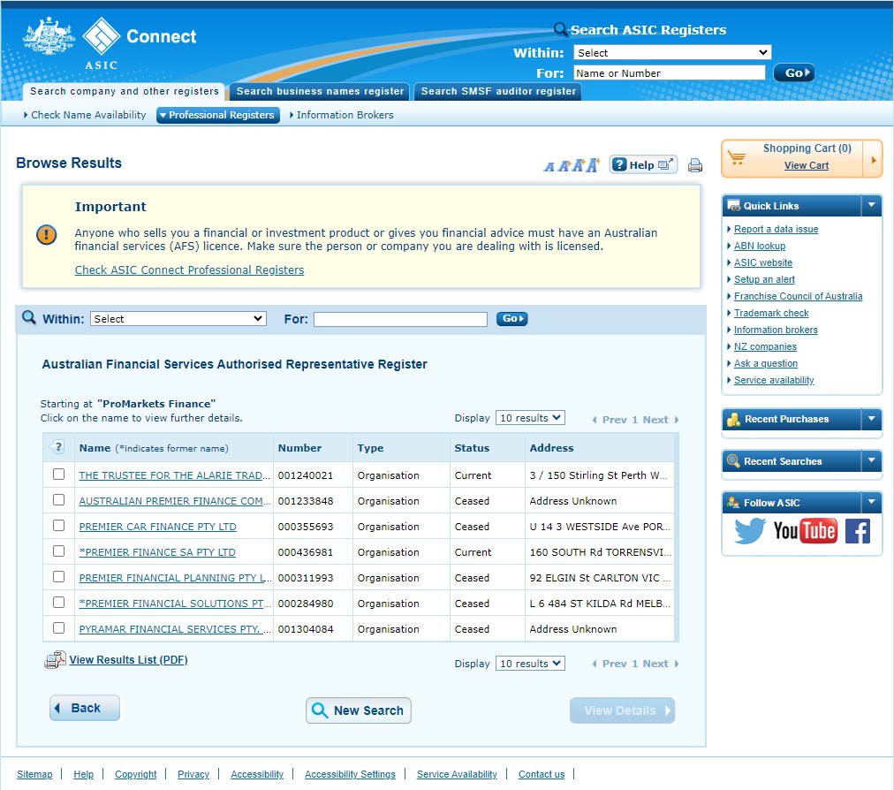
Task: Switch to Search SMSF auditor register tab
Action: [498, 91]
